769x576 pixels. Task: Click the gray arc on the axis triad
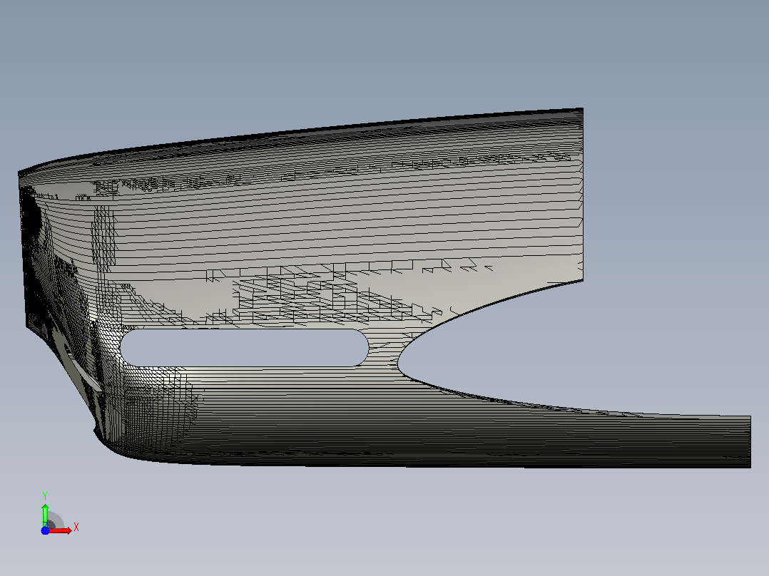(56, 520)
